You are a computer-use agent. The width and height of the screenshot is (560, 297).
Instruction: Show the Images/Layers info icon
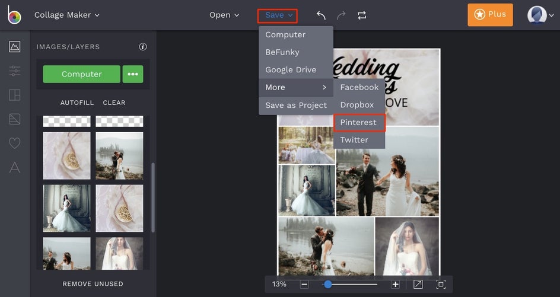pos(143,47)
